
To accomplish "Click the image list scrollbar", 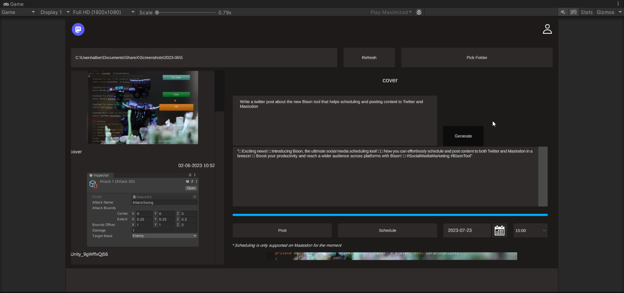I will pos(219,91).
